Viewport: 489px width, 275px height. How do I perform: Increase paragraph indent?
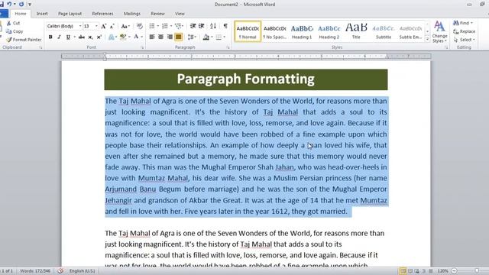pyautogui.click(x=202, y=26)
